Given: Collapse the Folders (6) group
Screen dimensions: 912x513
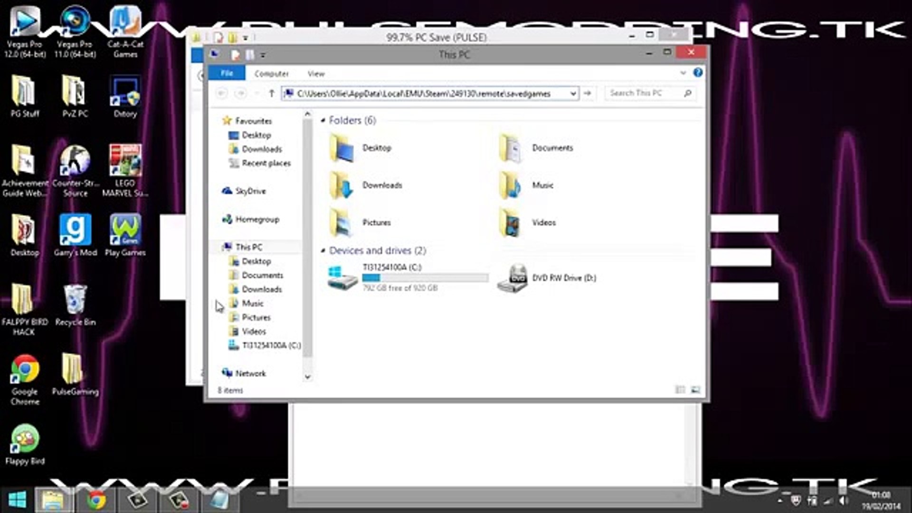Looking at the screenshot, I should (x=323, y=121).
